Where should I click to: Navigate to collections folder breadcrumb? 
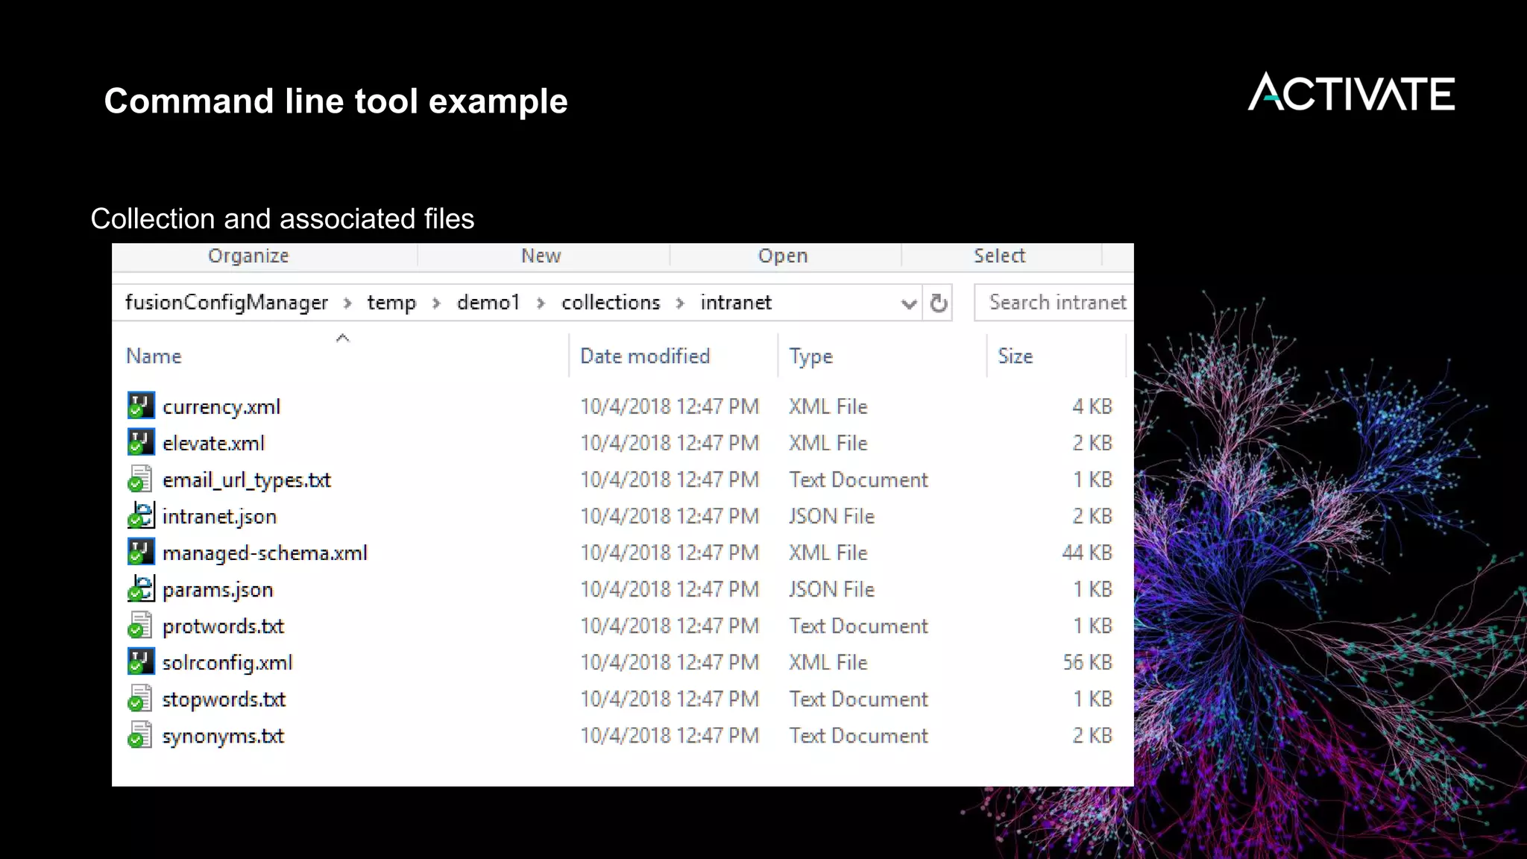(611, 303)
